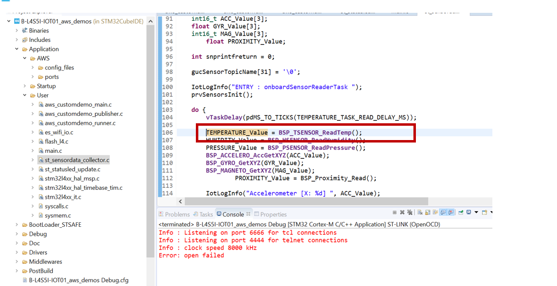
Task: Toggle Scroll Lock in Console toolbar
Action: point(428,212)
